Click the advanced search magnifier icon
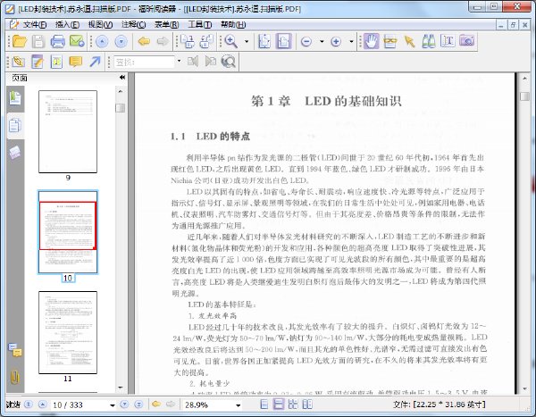 tap(228, 62)
